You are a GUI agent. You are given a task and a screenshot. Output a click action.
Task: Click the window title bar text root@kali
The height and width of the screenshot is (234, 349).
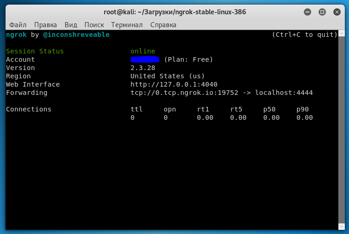click(x=174, y=12)
